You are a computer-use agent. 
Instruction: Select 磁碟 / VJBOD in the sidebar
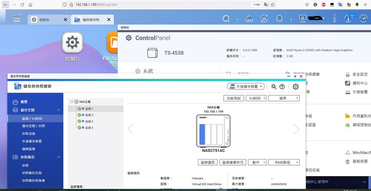(36, 118)
